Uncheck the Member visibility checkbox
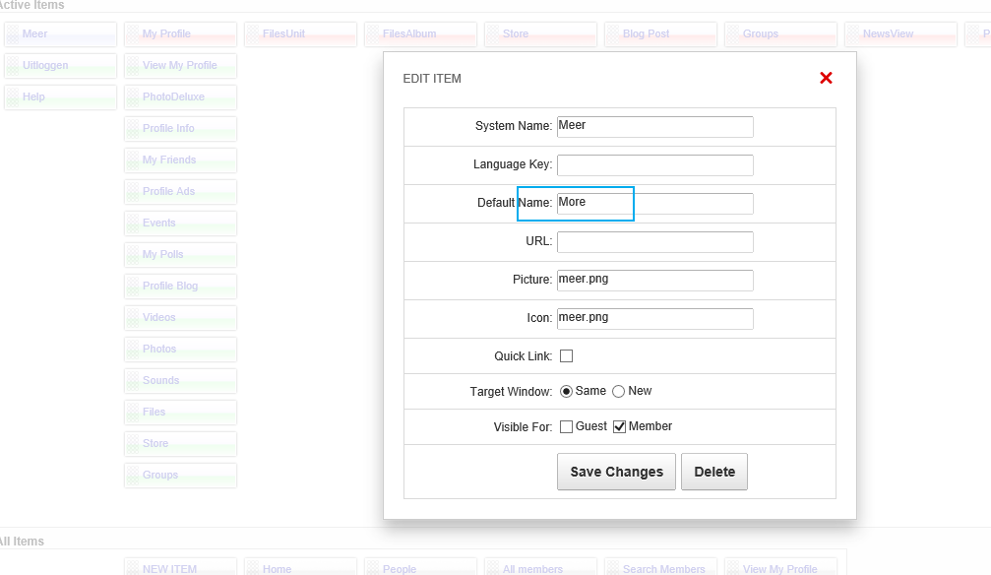This screenshot has width=991, height=575. click(x=620, y=427)
